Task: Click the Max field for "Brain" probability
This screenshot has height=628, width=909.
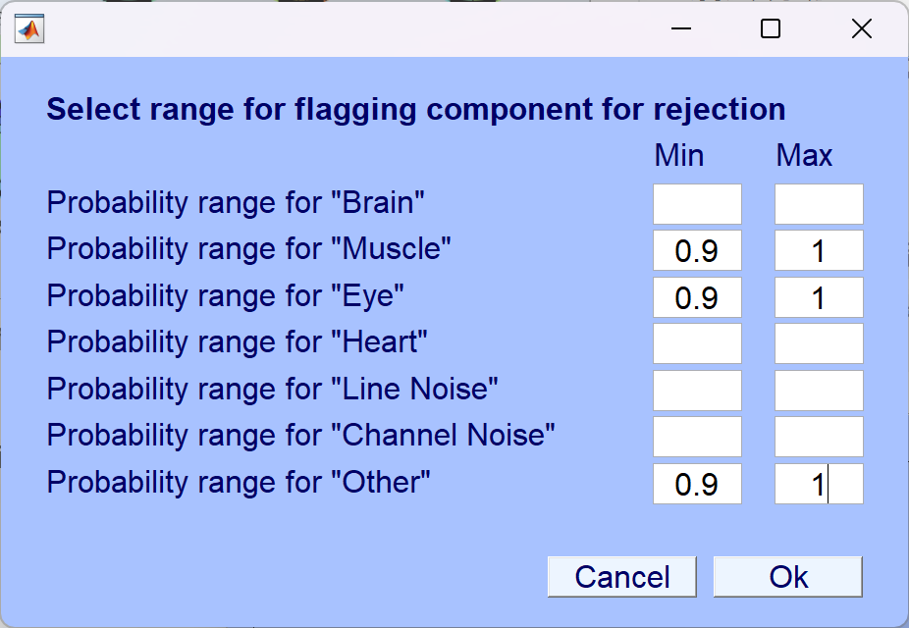Action: [x=819, y=204]
